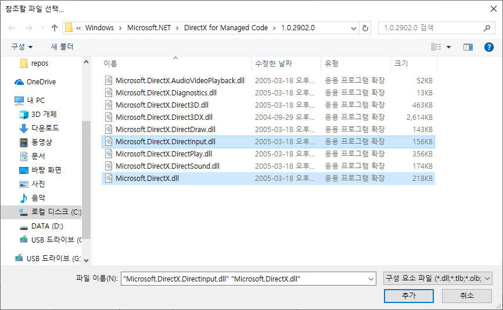Select DirectX for Managed Code breadcrumb

pyautogui.click(x=226, y=28)
